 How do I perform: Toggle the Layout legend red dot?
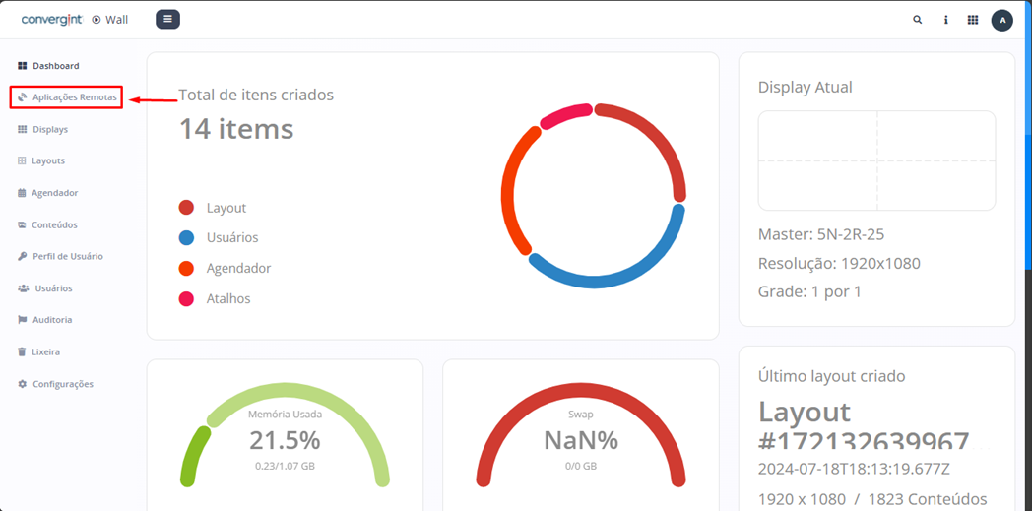tap(186, 208)
